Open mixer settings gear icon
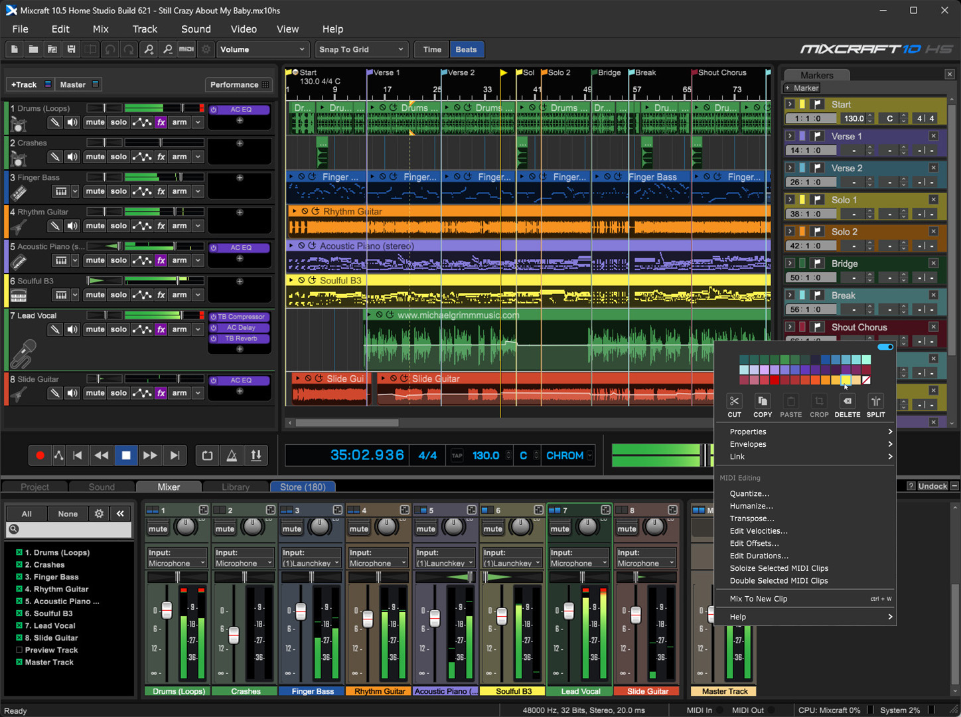Screen dimensions: 961x717 (x=99, y=513)
